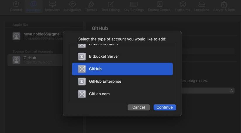Open the clone protocol dropdown stepper
This screenshot has width=241, height=133.
click(x=231, y=91)
